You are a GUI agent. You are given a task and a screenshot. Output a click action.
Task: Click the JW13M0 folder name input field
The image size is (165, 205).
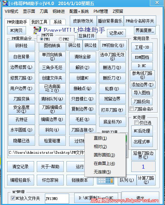coord(57,199)
